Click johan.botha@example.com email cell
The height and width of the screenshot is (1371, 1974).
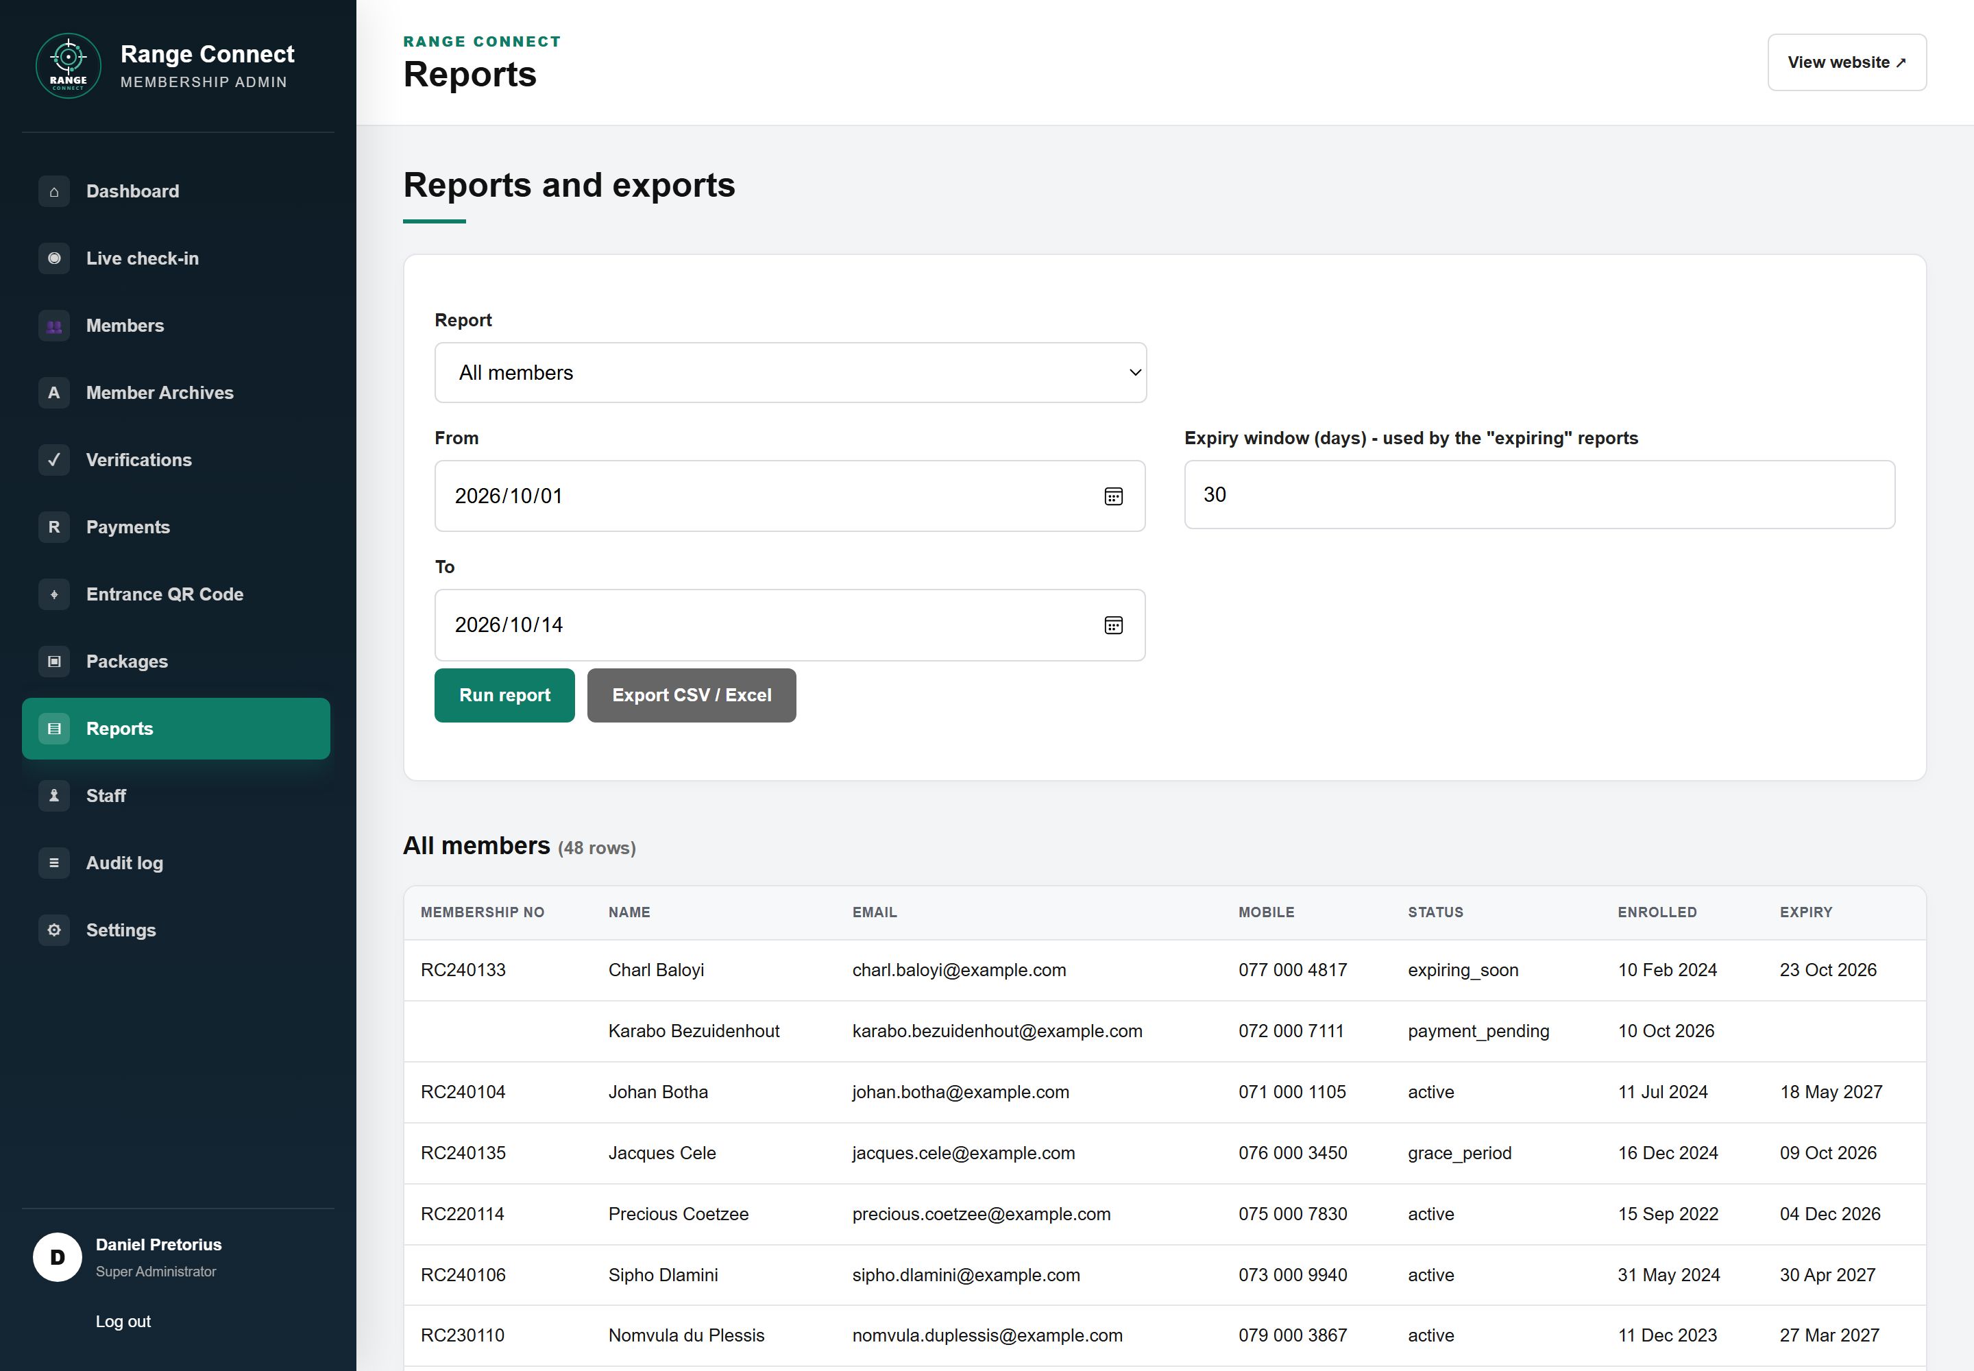pos(960,1092)
